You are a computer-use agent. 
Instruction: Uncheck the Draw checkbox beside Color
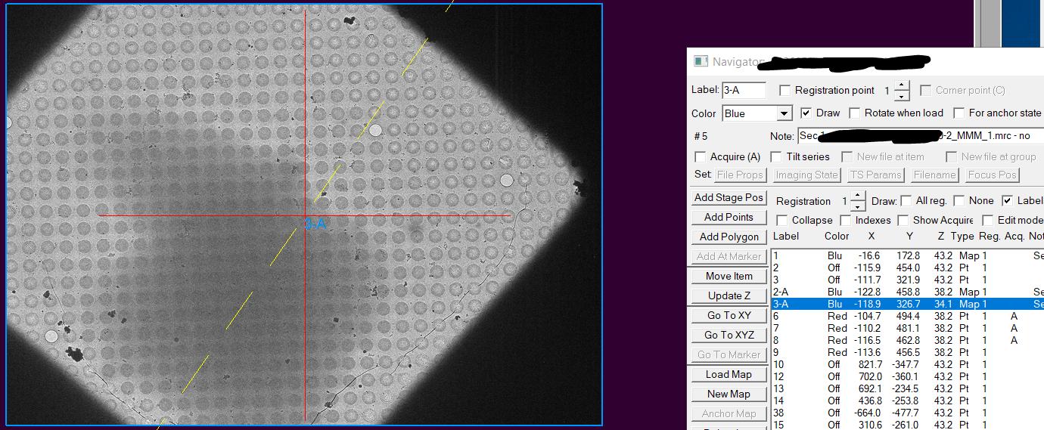click(x=806, y=113)
